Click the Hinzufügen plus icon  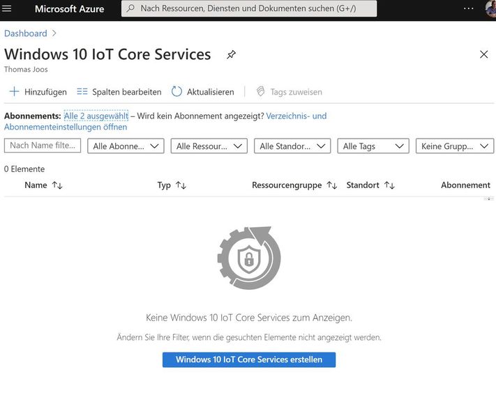[x=14, y=92]
